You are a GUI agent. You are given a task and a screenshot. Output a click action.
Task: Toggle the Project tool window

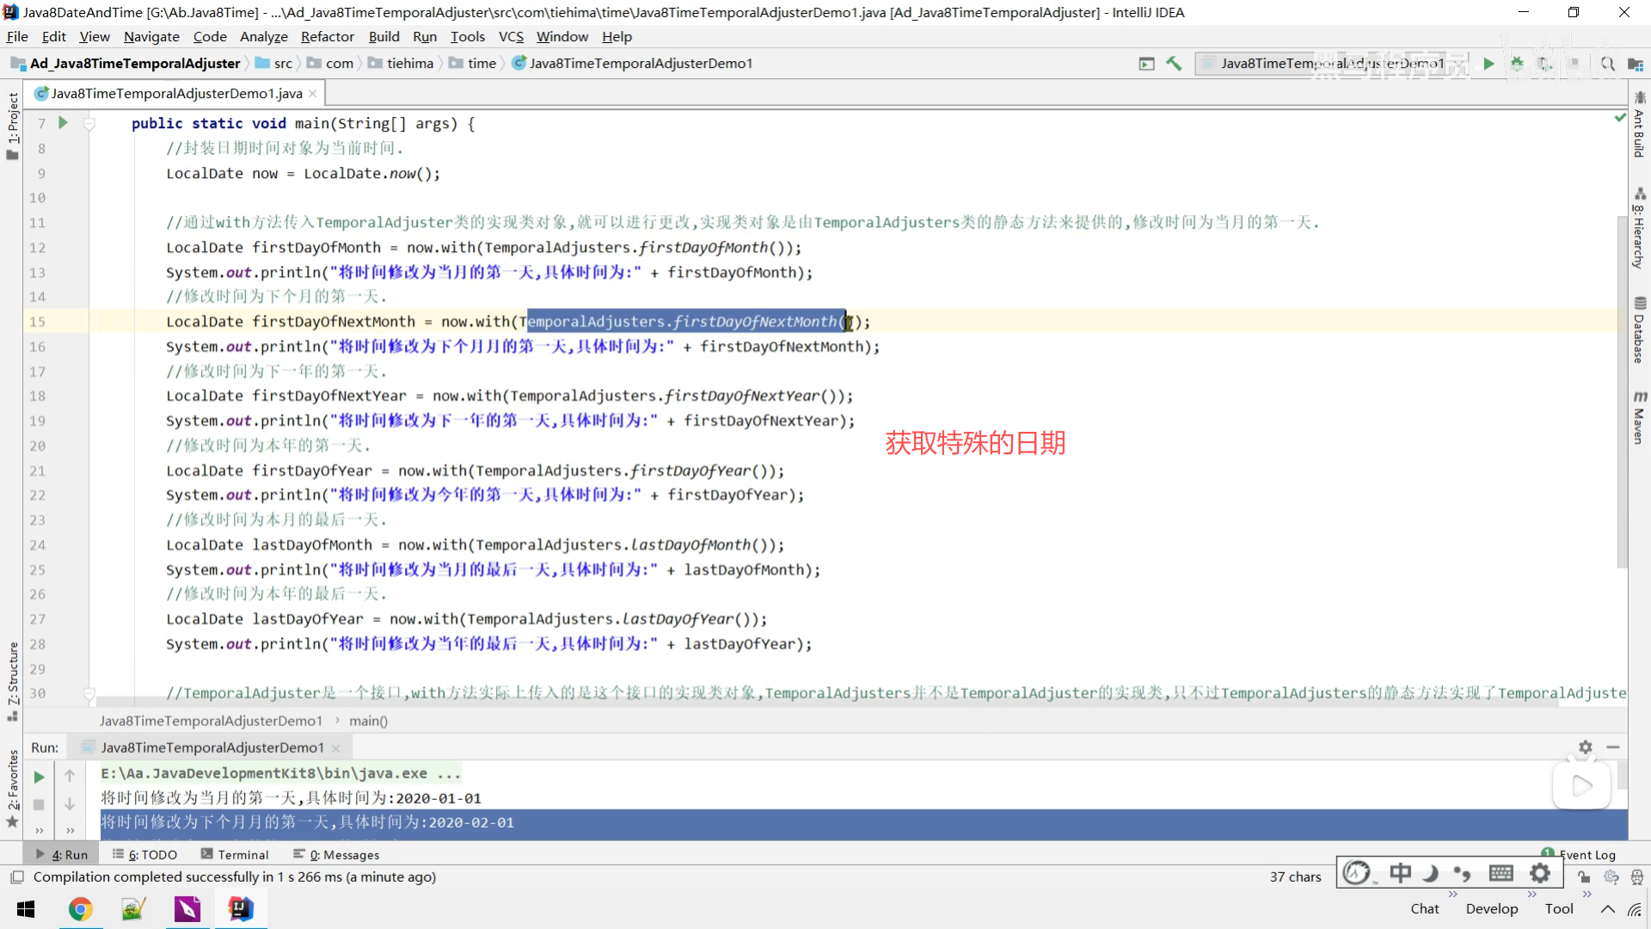(12, 125)
